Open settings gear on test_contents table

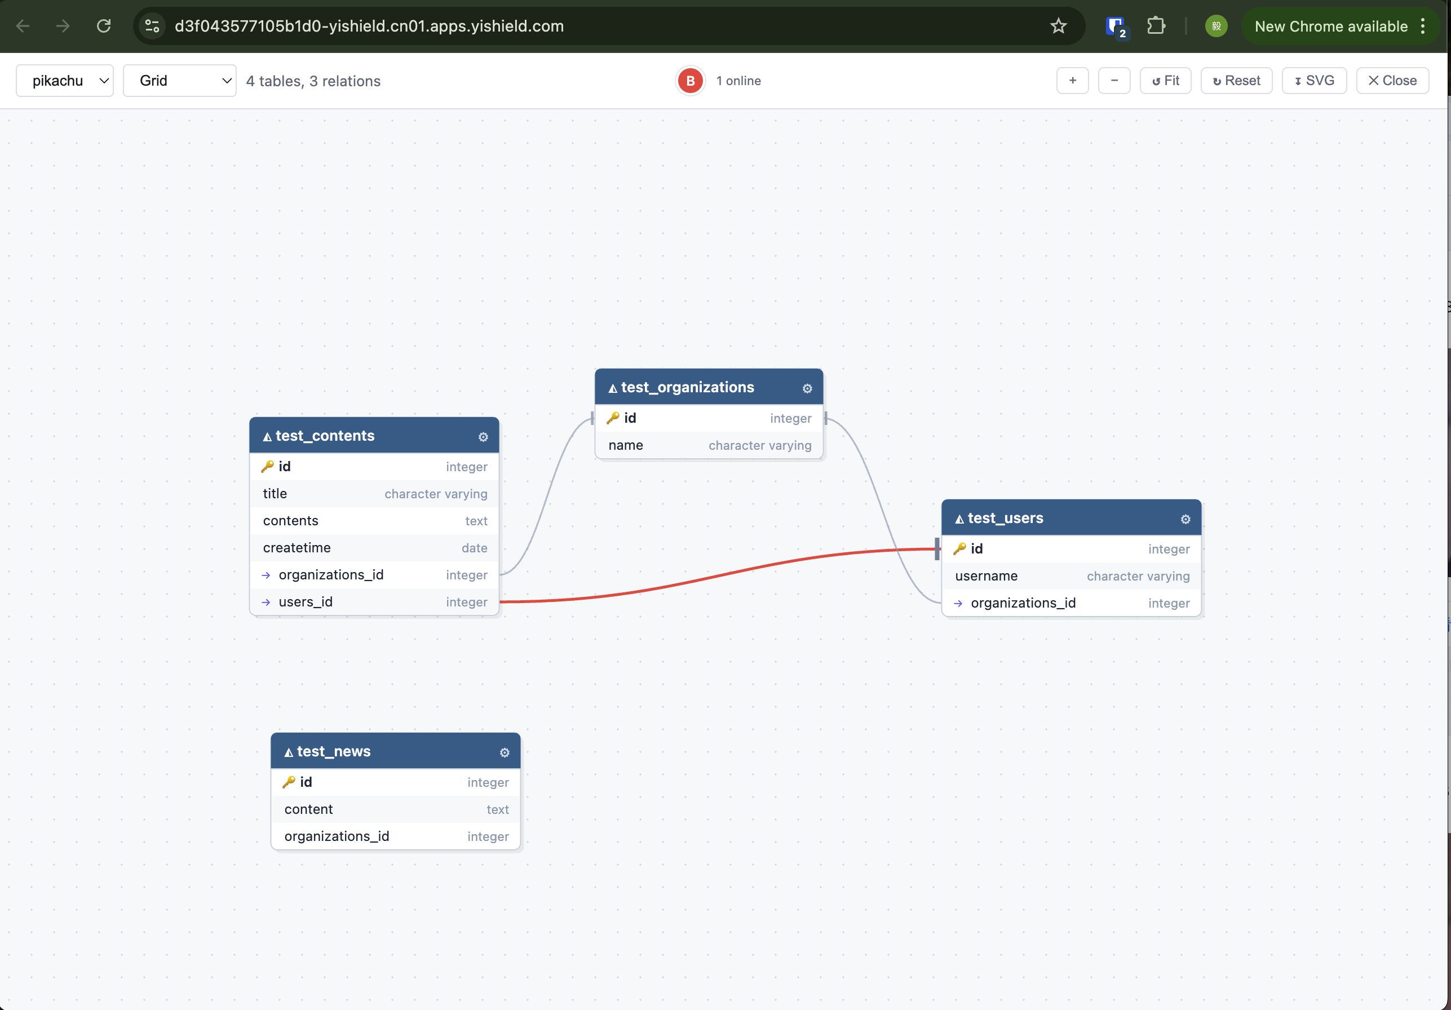(x=483, y=437)
